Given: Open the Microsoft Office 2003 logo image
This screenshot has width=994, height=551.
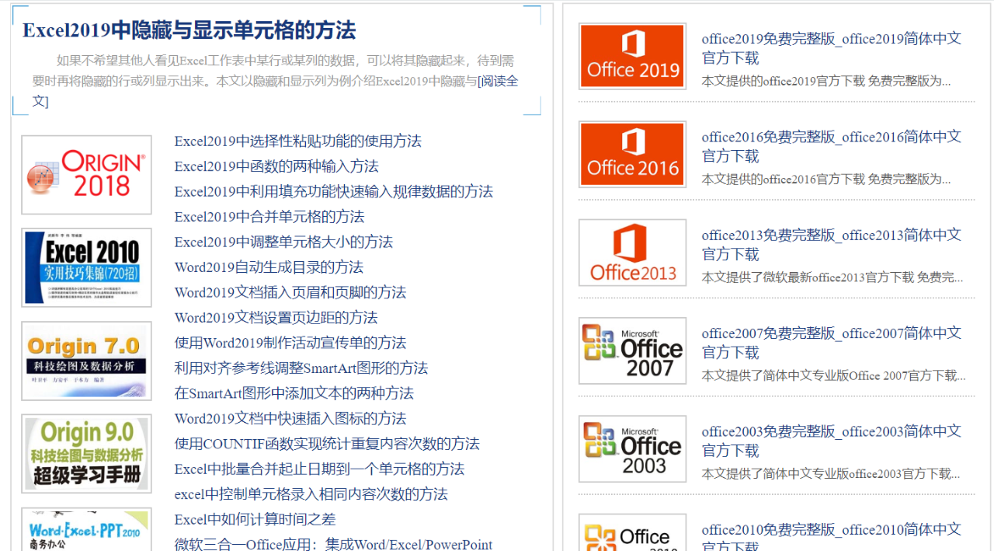Looking at the screenshot, I should pos(632,448).
